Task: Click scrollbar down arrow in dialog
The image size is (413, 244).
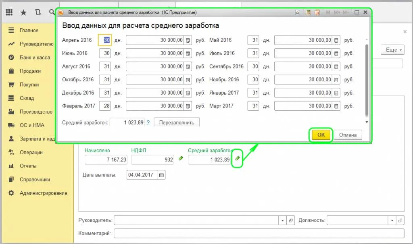Action: [366, 122]
